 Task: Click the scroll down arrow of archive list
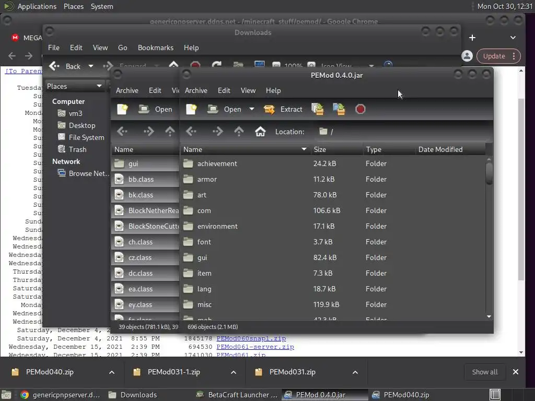click(489, 317)
